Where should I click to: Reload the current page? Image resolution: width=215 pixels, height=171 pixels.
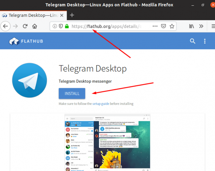pos(25,26)
